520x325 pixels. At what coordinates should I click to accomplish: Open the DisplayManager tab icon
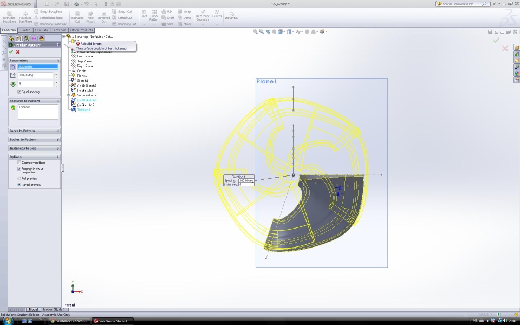click(41, 38)
